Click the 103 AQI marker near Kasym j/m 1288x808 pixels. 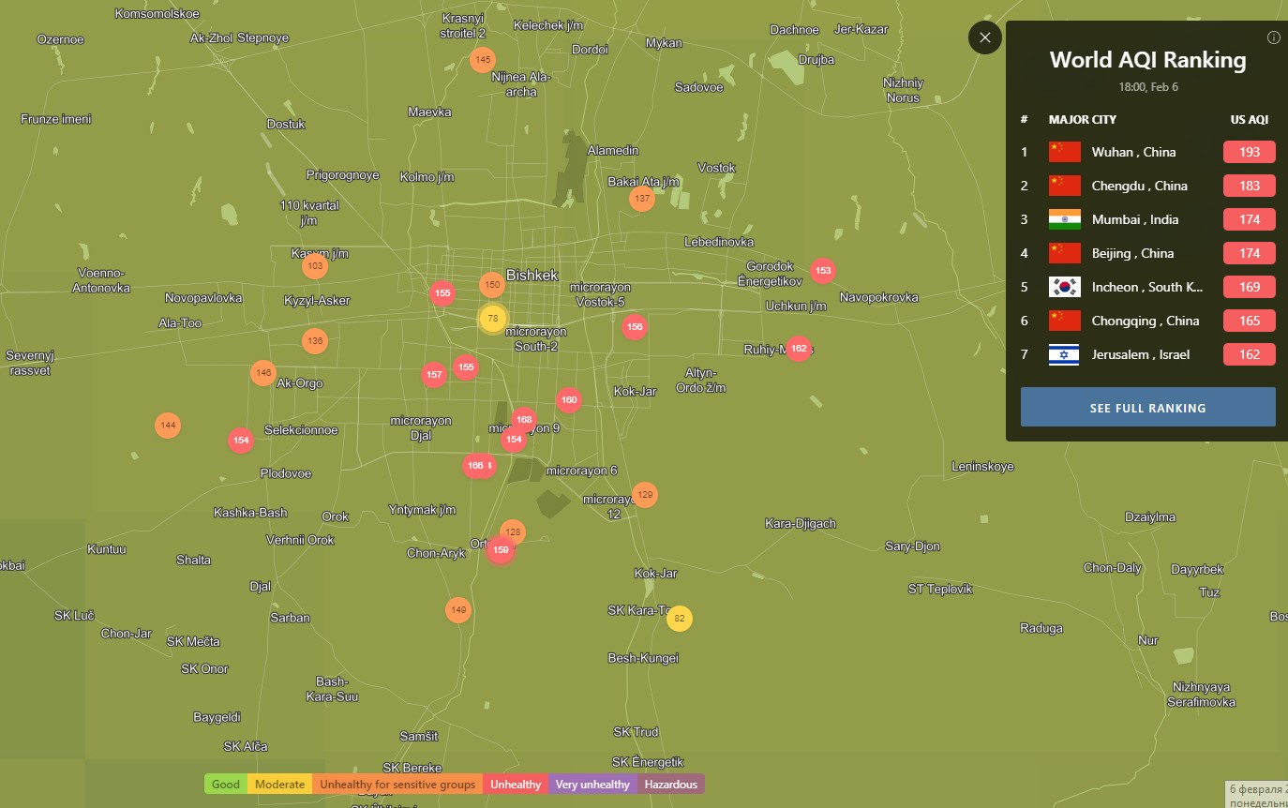pos(315,266)
